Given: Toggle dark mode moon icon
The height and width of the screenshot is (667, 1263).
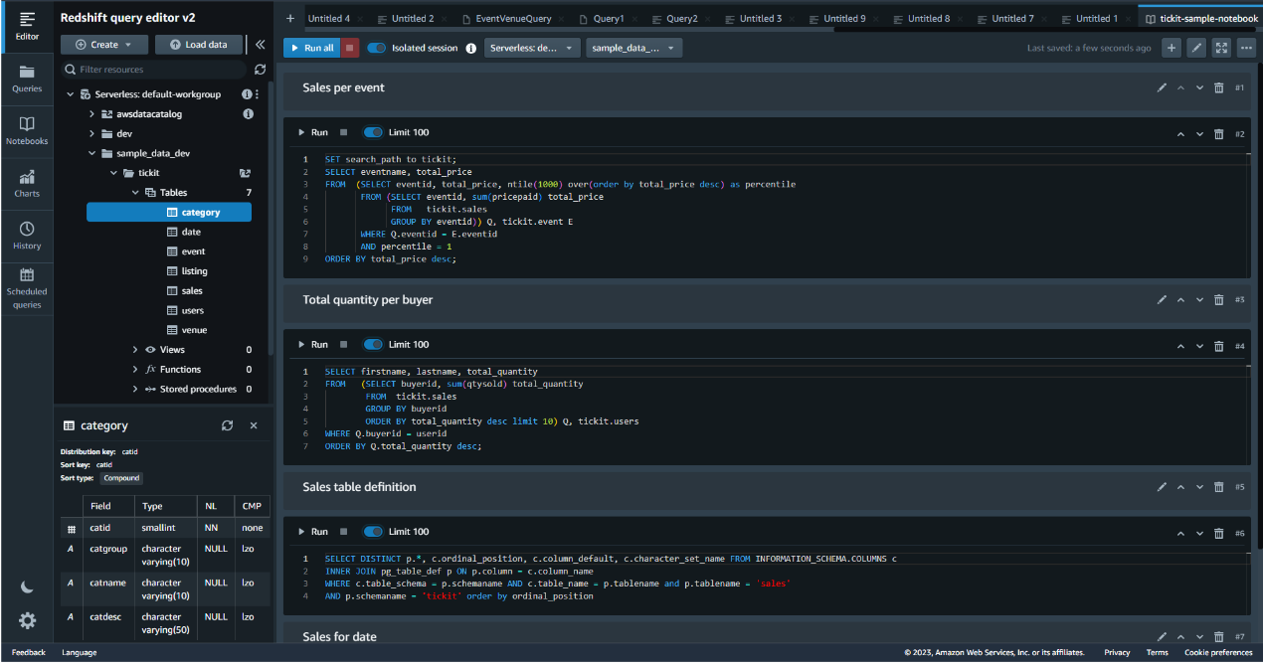Looking at the screenshot, I should [x=27, y=587].
